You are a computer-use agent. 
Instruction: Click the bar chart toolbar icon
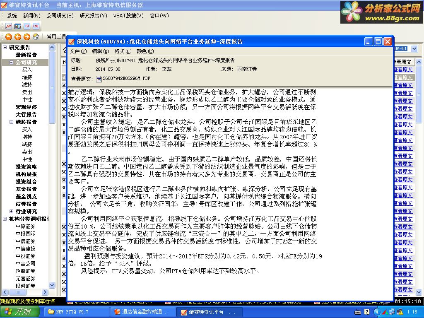point(18,26)
